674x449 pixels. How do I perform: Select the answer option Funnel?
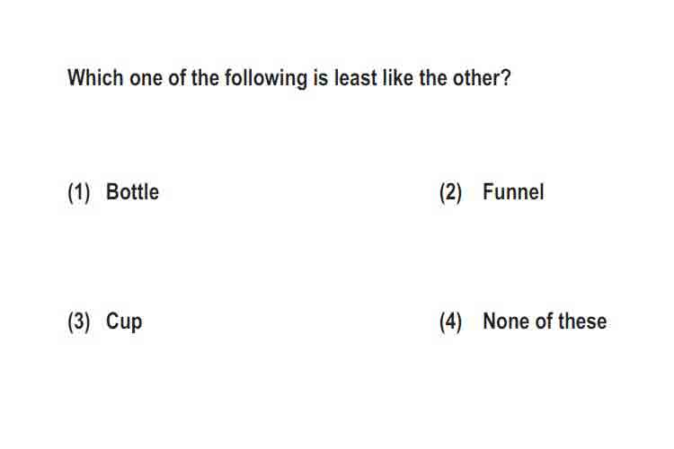(x=513, y=191)
